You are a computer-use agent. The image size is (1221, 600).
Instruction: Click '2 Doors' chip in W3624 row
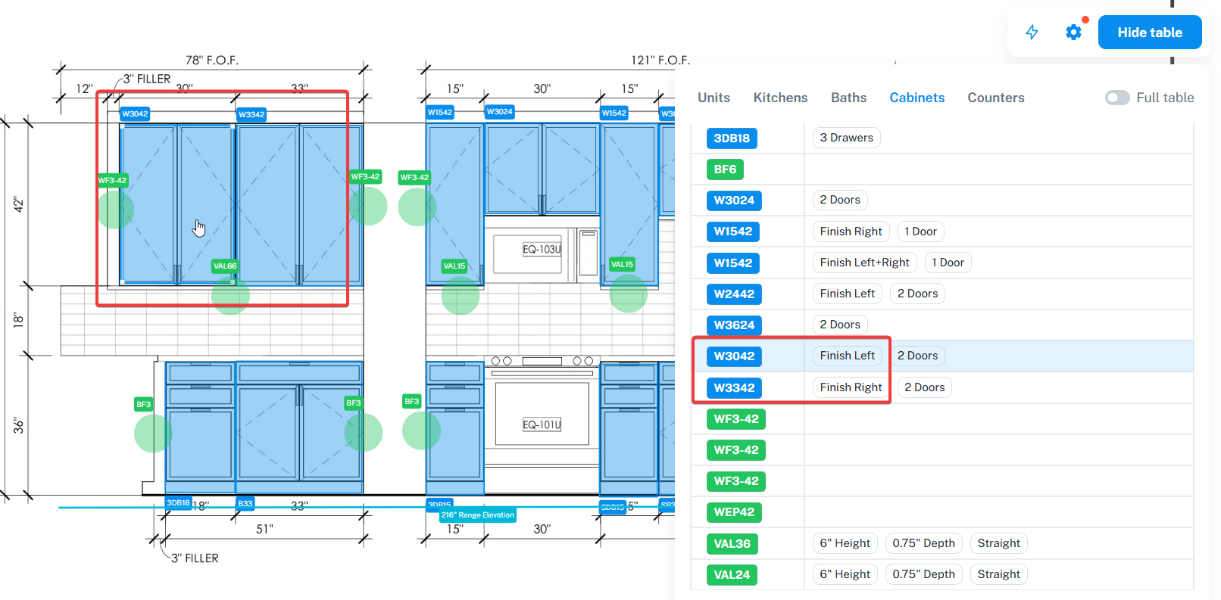[x=840, y=325]
